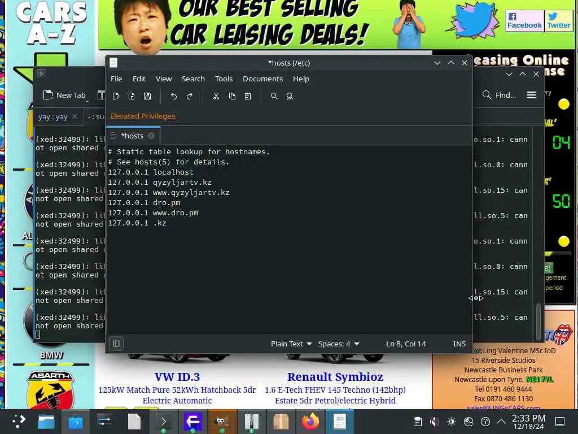Screen dimensions: 578x434
Task: Click the line '127.0.0.1 localhost' in editor
Action: 150,172
